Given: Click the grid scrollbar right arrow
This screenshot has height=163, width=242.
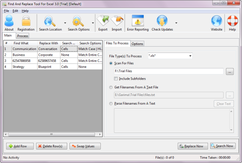Looking at the screenshot, I should tap(100, 134).
